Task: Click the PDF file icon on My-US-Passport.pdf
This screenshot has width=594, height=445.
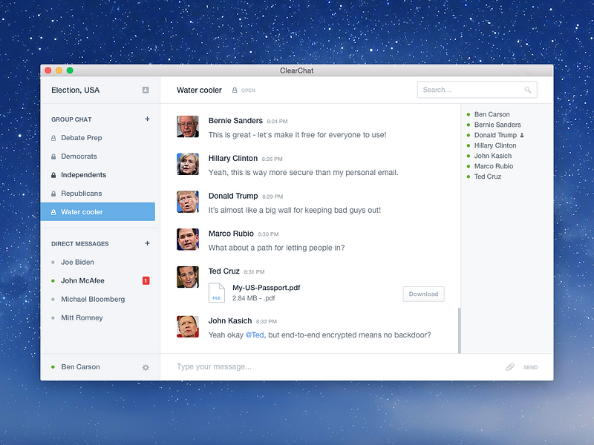Action: tap(217, 294)
